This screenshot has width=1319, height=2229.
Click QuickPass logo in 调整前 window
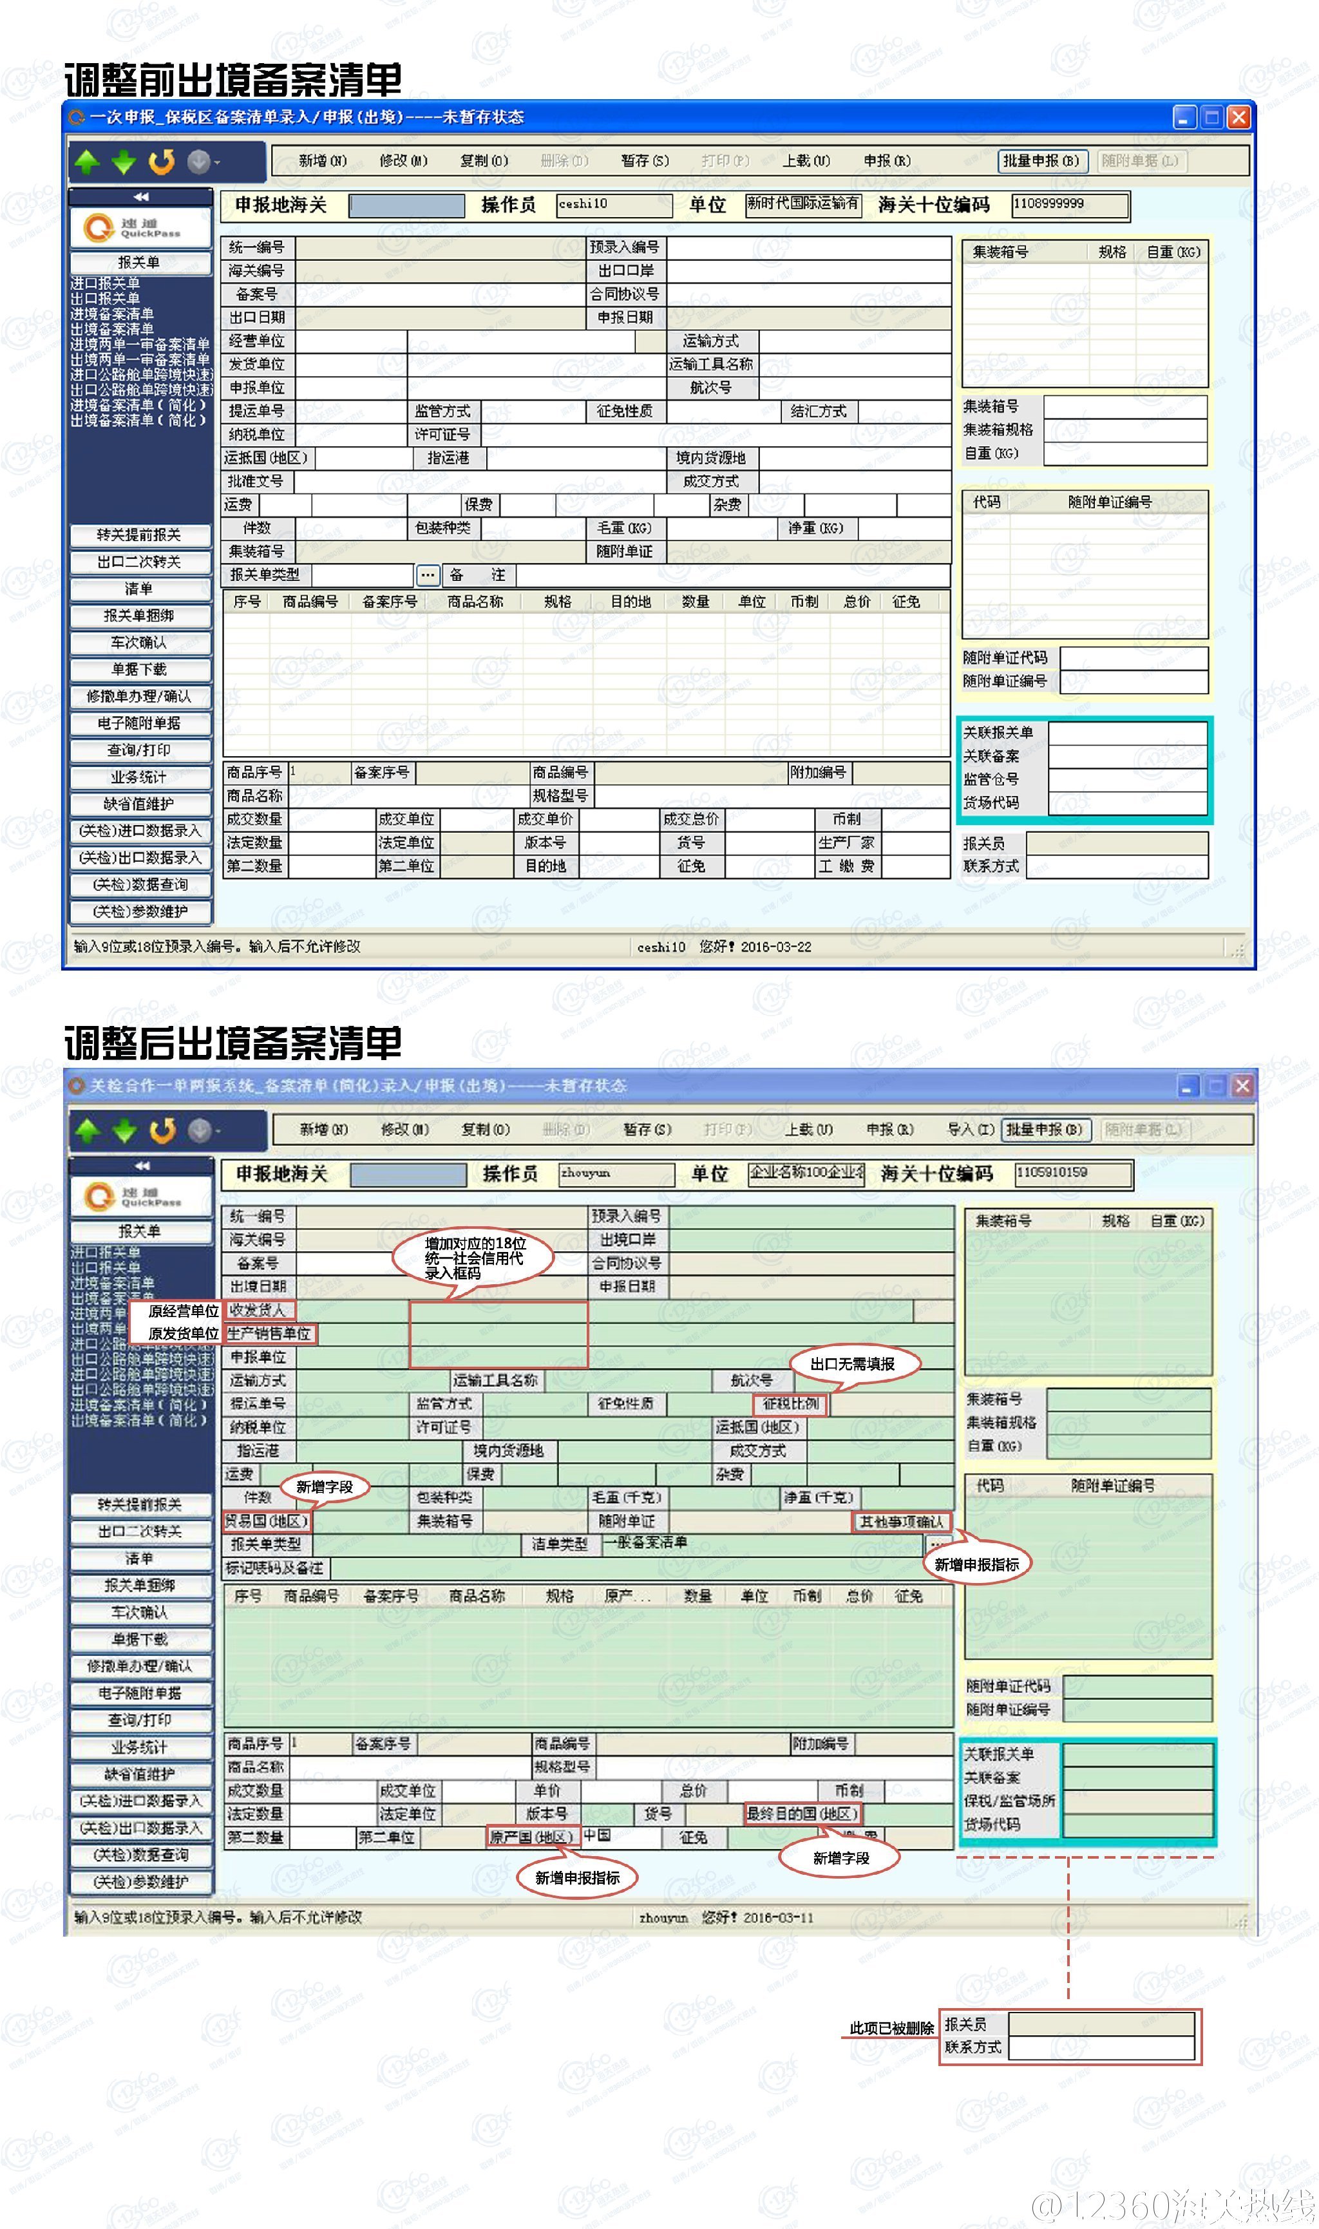tap(140, 227)
